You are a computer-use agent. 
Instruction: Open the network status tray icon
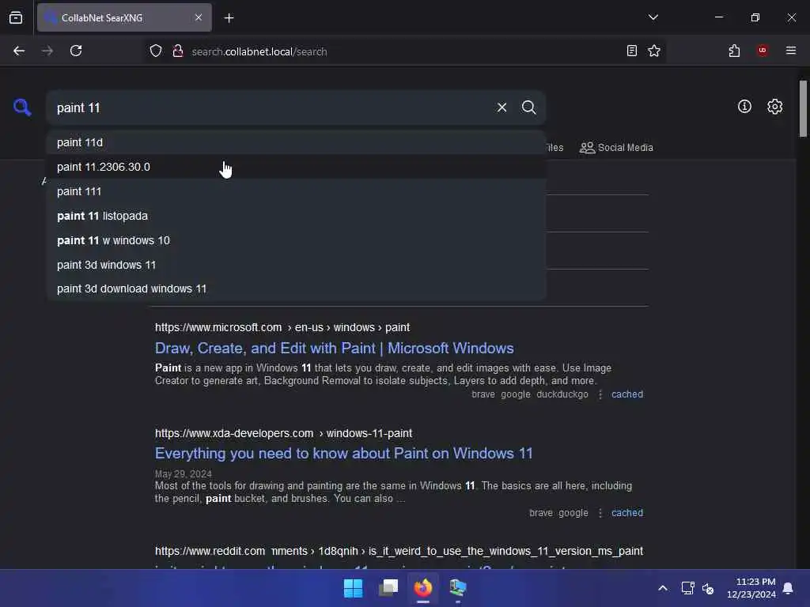(687, 588)
